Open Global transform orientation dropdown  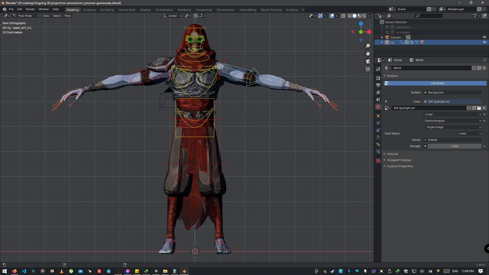(172, 16)
